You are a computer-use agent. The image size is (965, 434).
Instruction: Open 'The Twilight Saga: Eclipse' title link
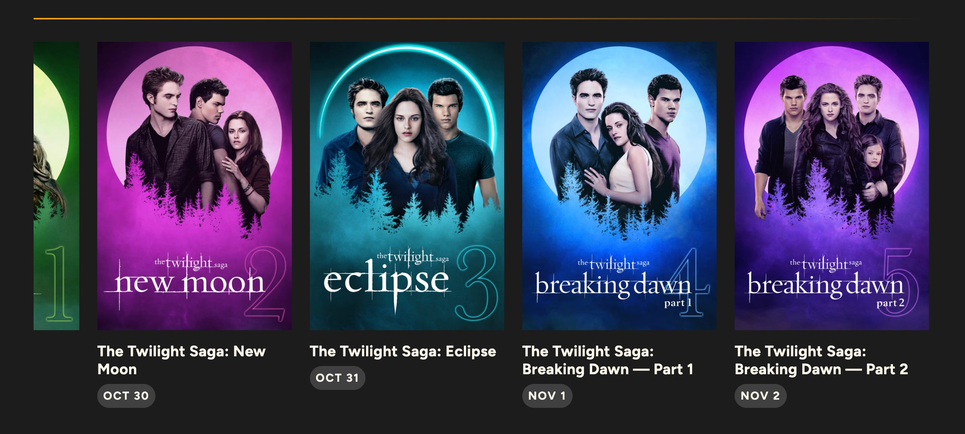pyautogui.click(x=403, y=351)
